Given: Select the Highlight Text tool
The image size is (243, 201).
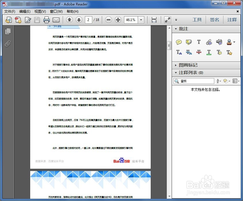Looking at the screenshot, I should click(189, 42).
